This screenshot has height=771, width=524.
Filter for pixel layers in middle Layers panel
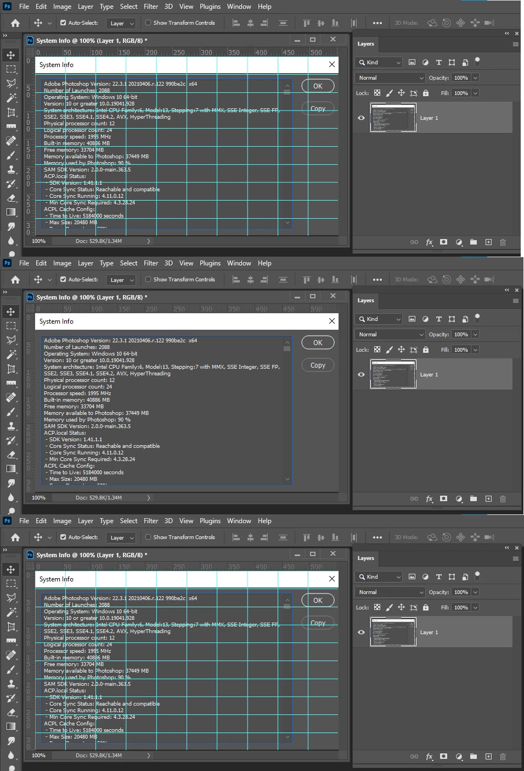412,319
